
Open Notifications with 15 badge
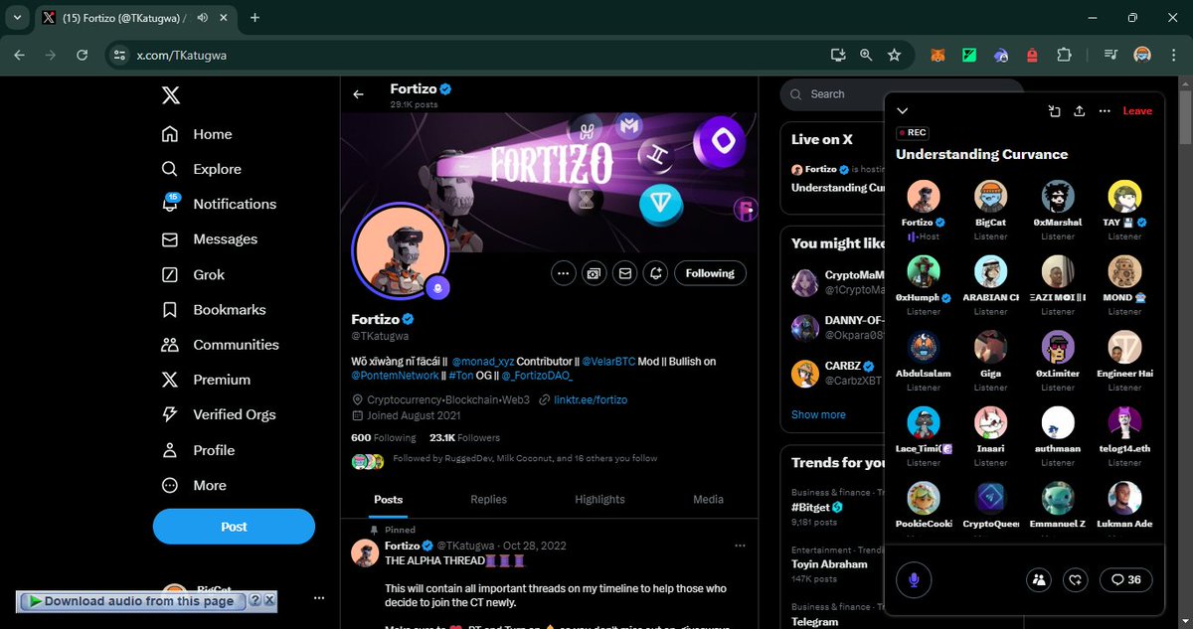tap(220, 204)
